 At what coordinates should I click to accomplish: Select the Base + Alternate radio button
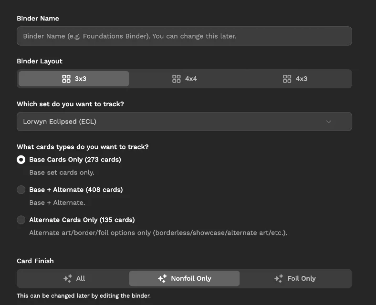21,190
